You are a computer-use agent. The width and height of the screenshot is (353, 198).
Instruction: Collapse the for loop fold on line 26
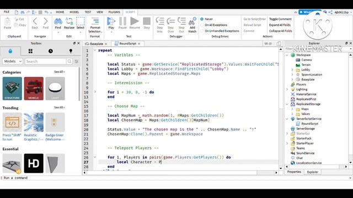click(x=95, y=157)
